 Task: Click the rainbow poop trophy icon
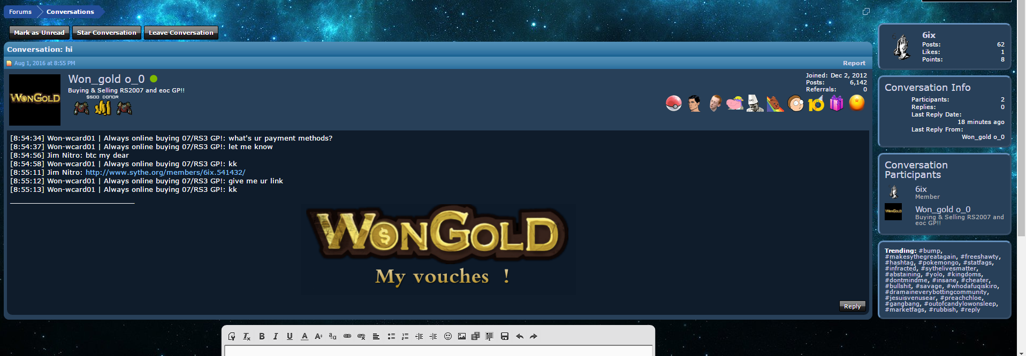[x=775, y=103]
